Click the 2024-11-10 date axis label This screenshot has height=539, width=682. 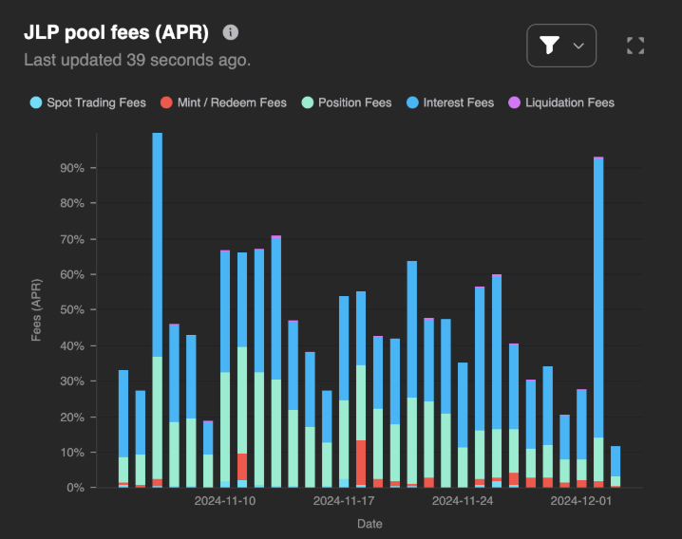tap(224, 500)
